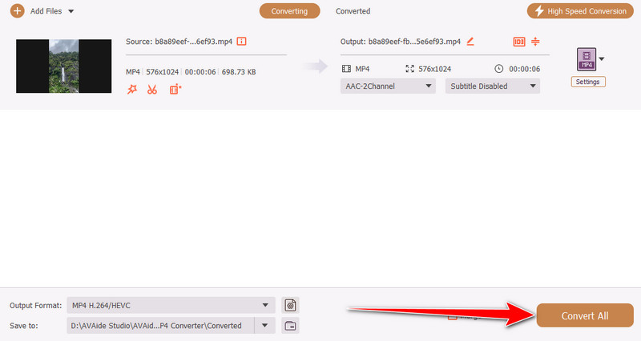Image resolution: width=641 pixels, height=341 pixels.
Task: Open the scissors cut tool
Action: point(152,90)
